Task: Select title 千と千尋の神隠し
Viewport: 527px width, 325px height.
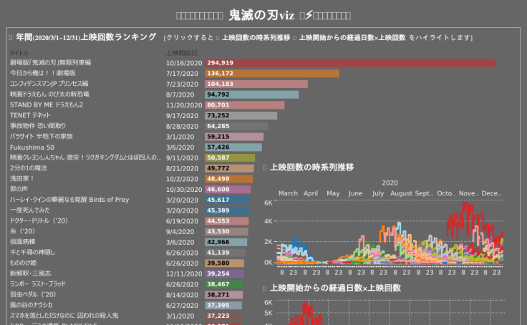Action: click(33, 253)
